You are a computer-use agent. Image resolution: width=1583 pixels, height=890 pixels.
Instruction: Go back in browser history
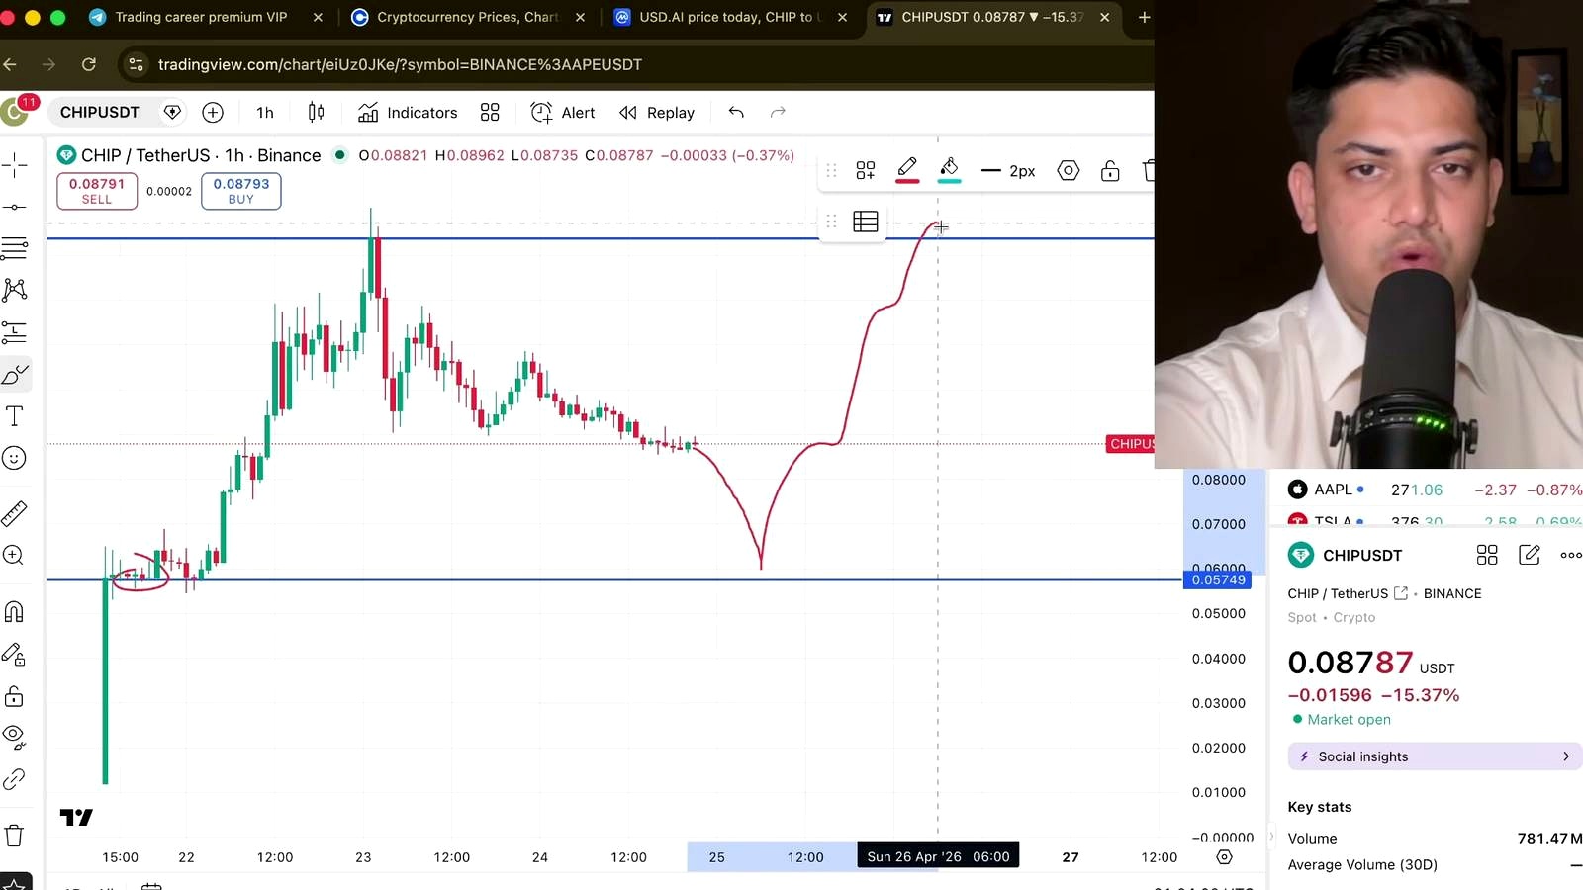(11, 64)
